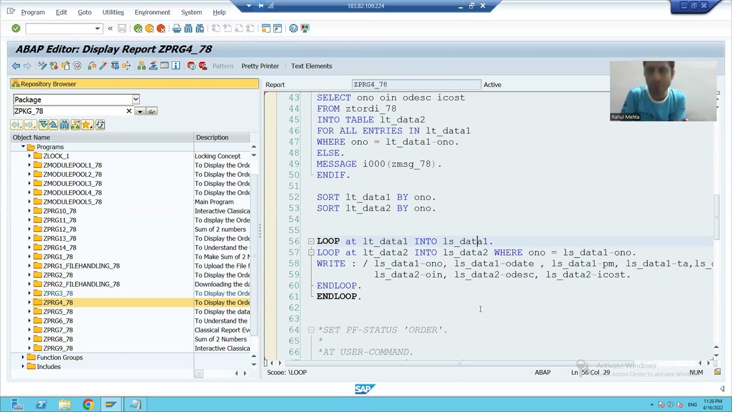The width and height of the screenshot is (732, 412).
Task: Collapse the comment block at line 64
Action: (x=311, y=330)
